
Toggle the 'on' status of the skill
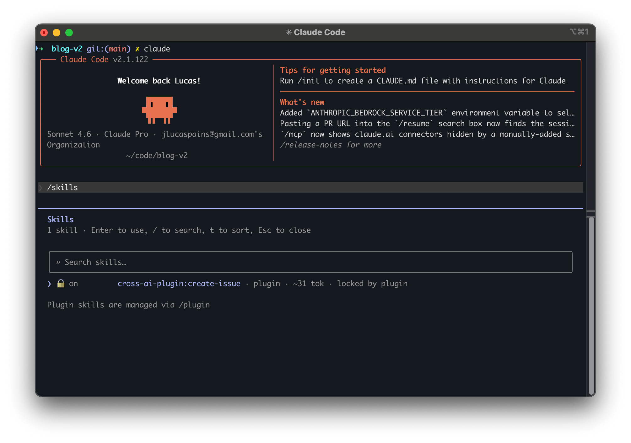(73, 284)
